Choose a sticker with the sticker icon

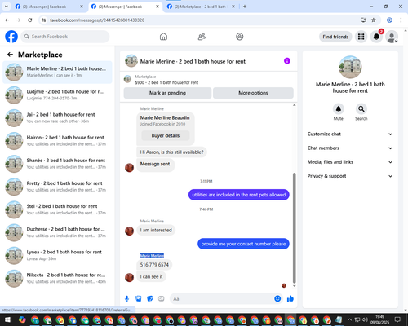[x=150, y=299]
